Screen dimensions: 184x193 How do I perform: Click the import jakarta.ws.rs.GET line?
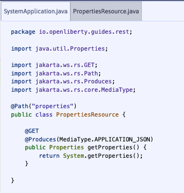(55, 65)
